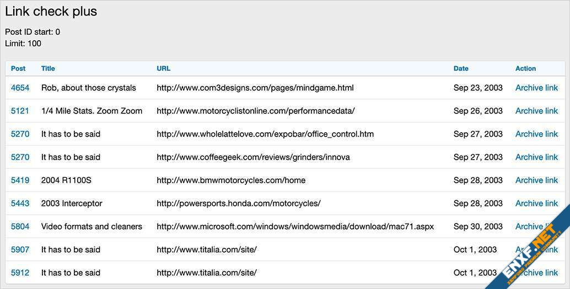Archive the wholelattelove.com URL
This screenshot has width=570, height=289.
click(x=536, y=134)
